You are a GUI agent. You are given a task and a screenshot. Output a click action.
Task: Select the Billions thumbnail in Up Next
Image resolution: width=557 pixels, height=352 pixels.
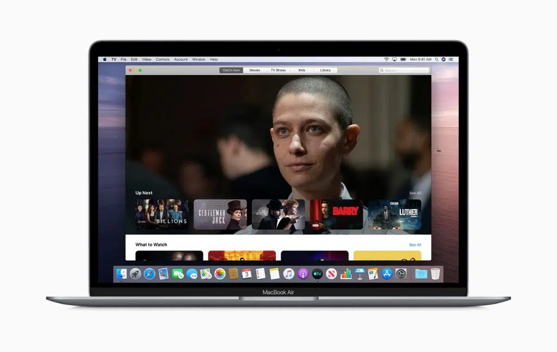160,215
